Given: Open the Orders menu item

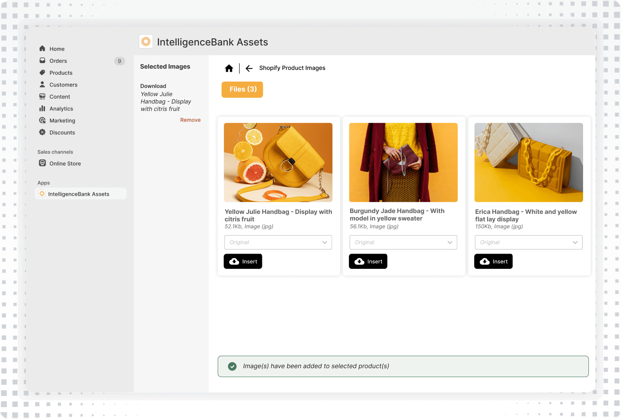Looking at the screenshot, I should [x=58, y=61].
